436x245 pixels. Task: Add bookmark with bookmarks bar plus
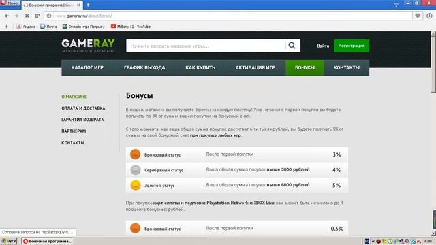pyautogui.click(x=6, y=27)
